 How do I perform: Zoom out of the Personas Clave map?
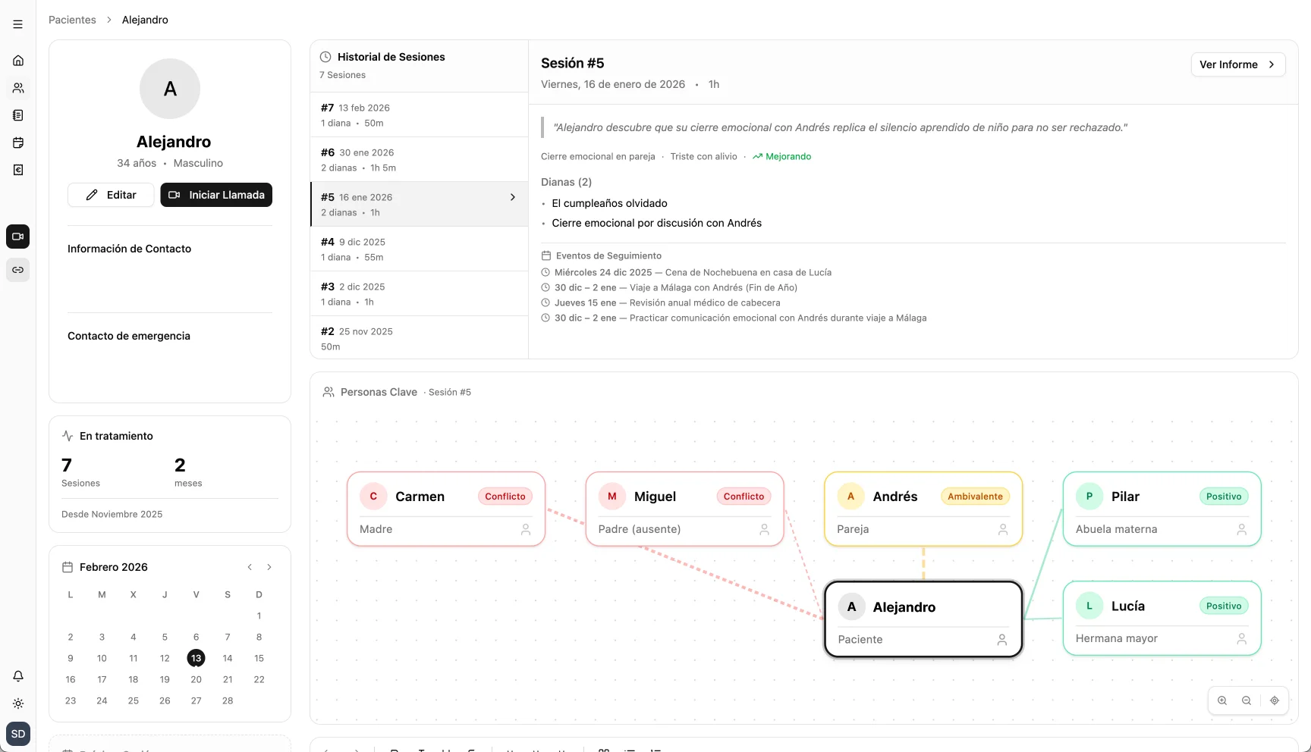[1247, 700]
